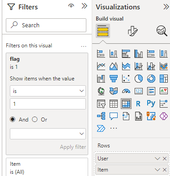This screenshot has height=176, width=170.
Task: Select the Treemap visual
Action: [x=164, y=79]
